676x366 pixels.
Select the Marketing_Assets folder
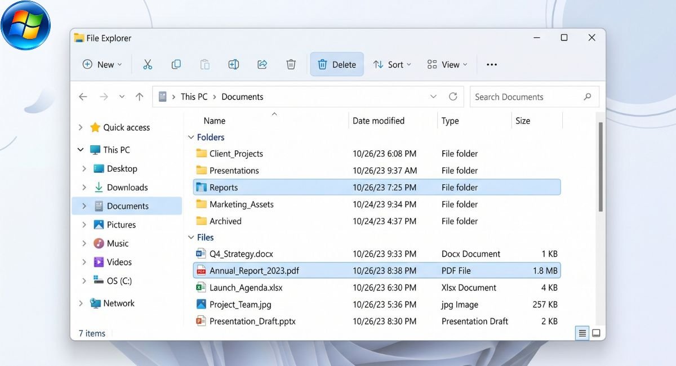(376, 204)
